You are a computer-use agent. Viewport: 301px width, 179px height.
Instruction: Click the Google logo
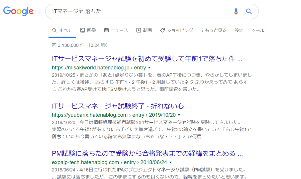(x=18, y=11)
